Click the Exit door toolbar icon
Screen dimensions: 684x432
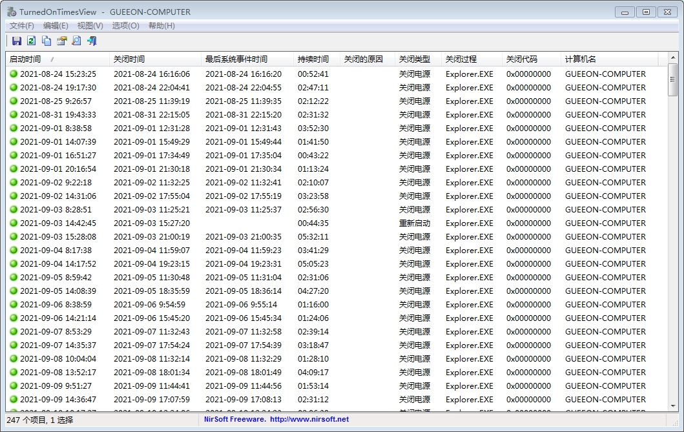(x=92, y=41)
